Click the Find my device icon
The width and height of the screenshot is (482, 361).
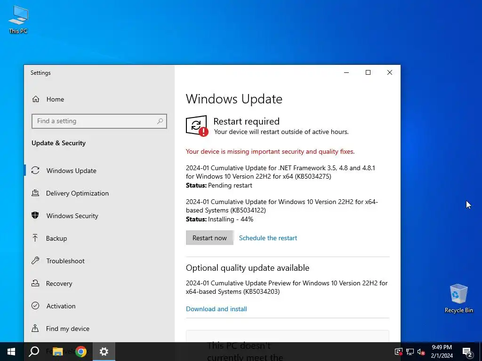35,329
